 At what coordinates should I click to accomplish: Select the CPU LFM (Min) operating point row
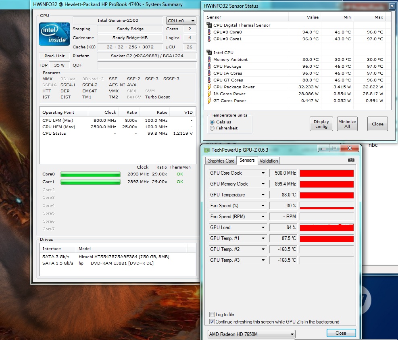pos(117,120)
